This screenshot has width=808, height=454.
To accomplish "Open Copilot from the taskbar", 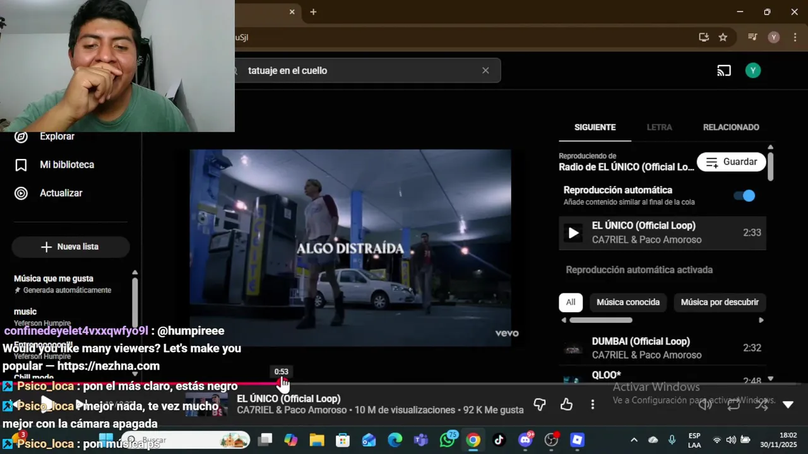I will 290,440.
